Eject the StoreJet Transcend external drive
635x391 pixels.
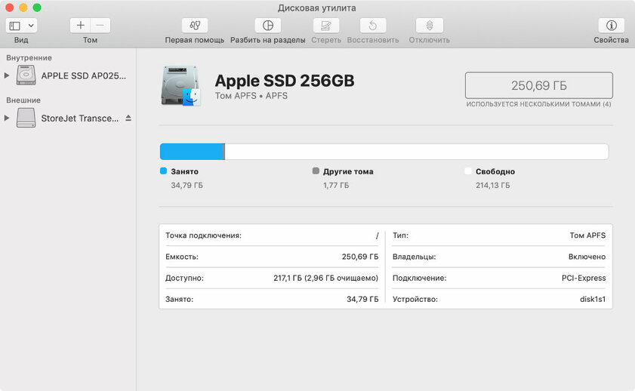(x=128, y=119)
